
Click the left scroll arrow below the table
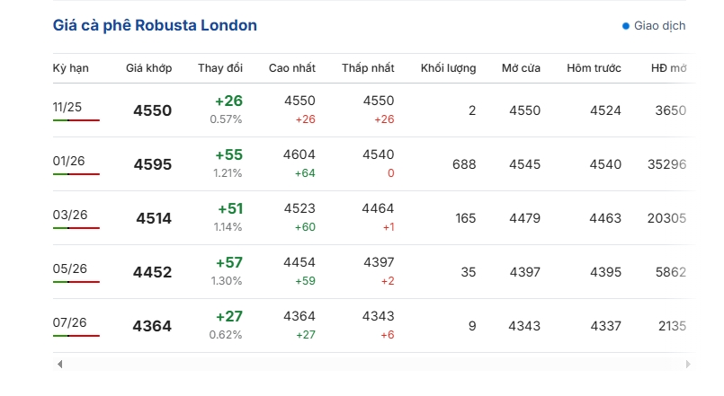[60, 364]
